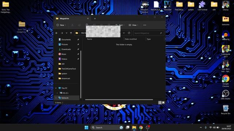
Task: Open the Recycle Bin on the desktop
Action: tap(226, 110)
